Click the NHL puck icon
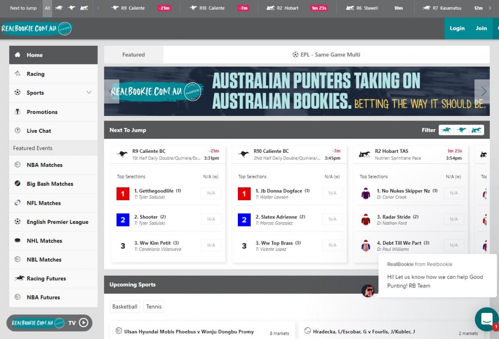Image resolution: width=499 pixels, height=339 pixels. click(17, 241)
